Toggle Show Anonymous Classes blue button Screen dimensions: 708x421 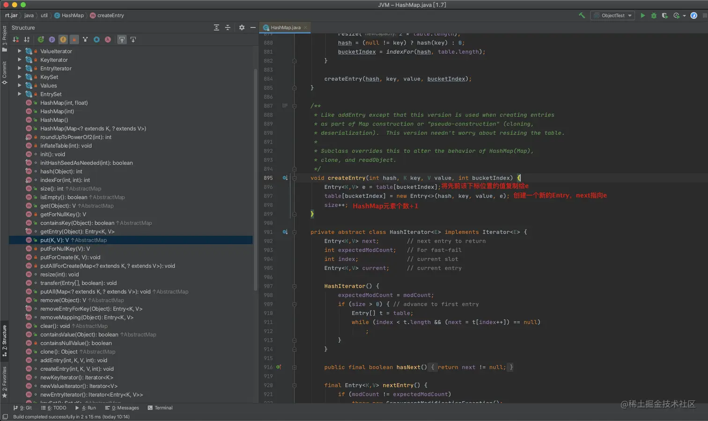coord(96,40)
